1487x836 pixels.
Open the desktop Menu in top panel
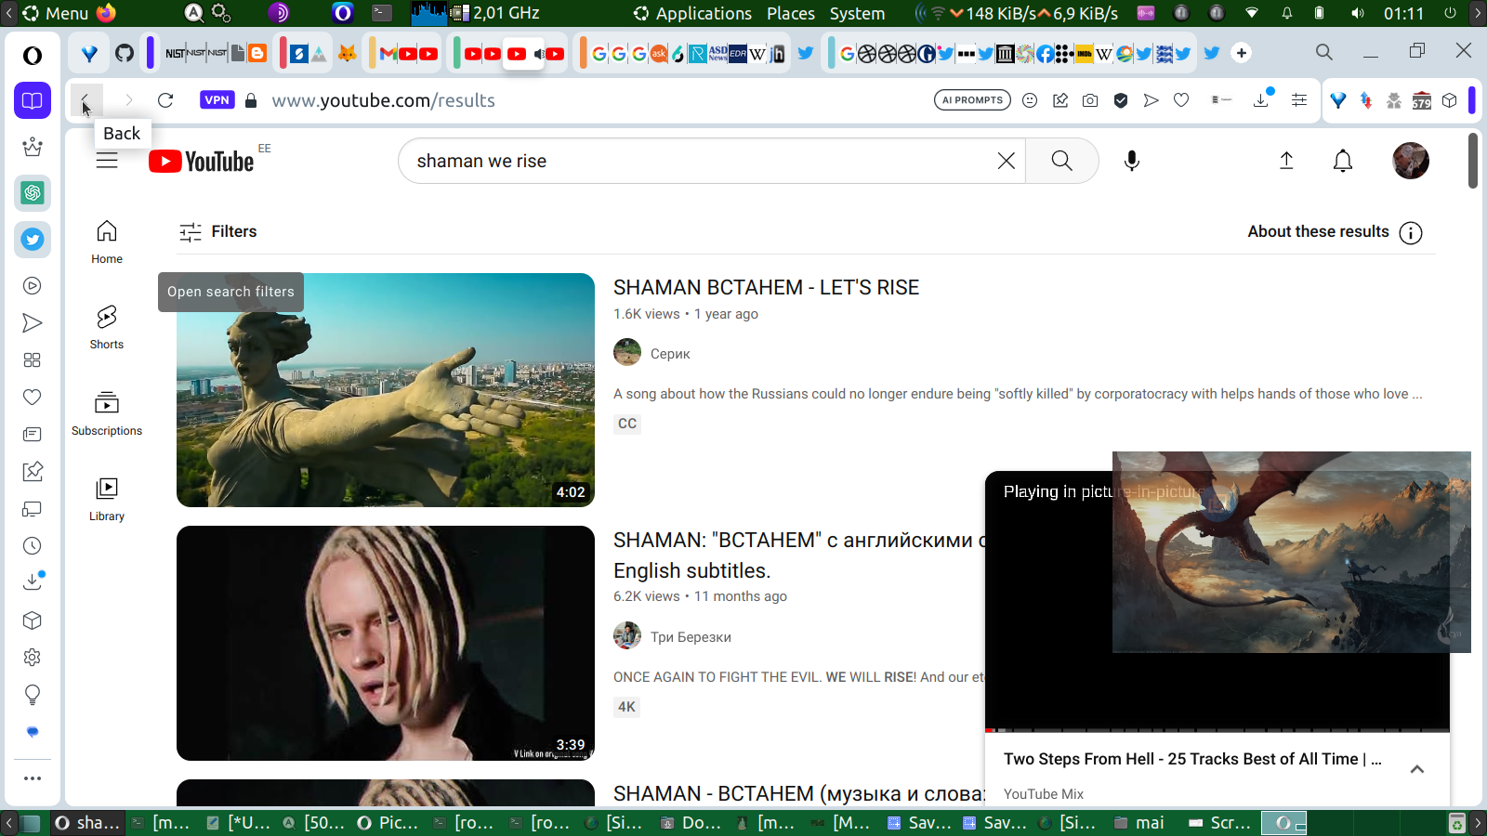click(56, 13)
